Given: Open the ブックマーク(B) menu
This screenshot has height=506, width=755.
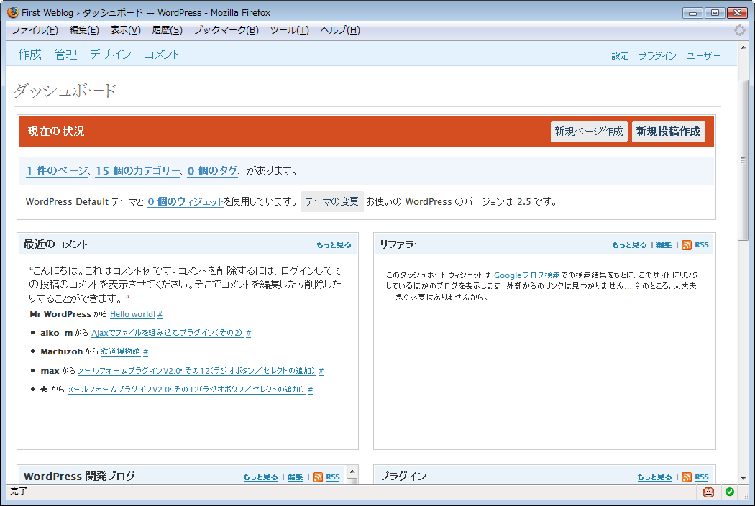Looking at the screenshot, I should click(226, 30).
